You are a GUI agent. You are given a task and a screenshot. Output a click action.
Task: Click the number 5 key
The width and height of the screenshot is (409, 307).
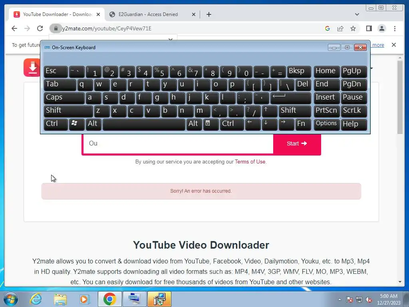[x=161, y=72]
